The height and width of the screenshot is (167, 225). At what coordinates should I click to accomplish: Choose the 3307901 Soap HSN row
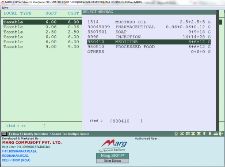(149, 32)
